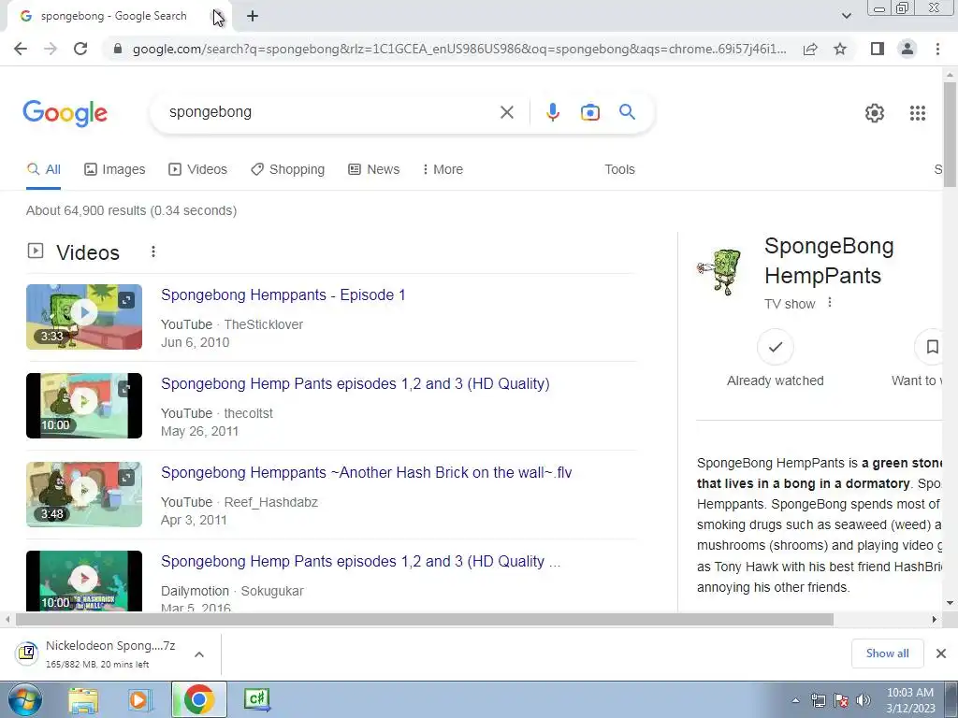Open Another Hash Brick on the wall video
Viewport: 958px width, 718px height.
click(x=366, y=472)
